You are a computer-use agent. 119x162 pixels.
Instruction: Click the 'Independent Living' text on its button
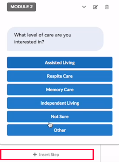tap(60, 103)
